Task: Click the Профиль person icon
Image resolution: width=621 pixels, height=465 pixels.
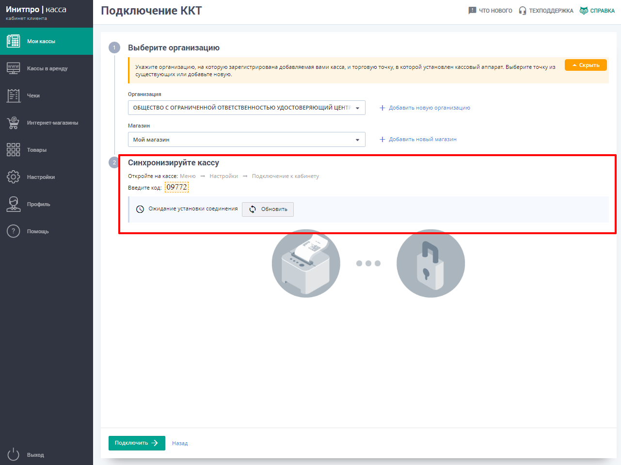Action: tap(14, 204)
